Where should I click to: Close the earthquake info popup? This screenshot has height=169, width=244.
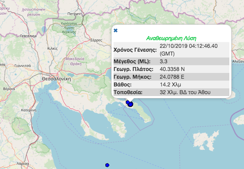(115, 30)
